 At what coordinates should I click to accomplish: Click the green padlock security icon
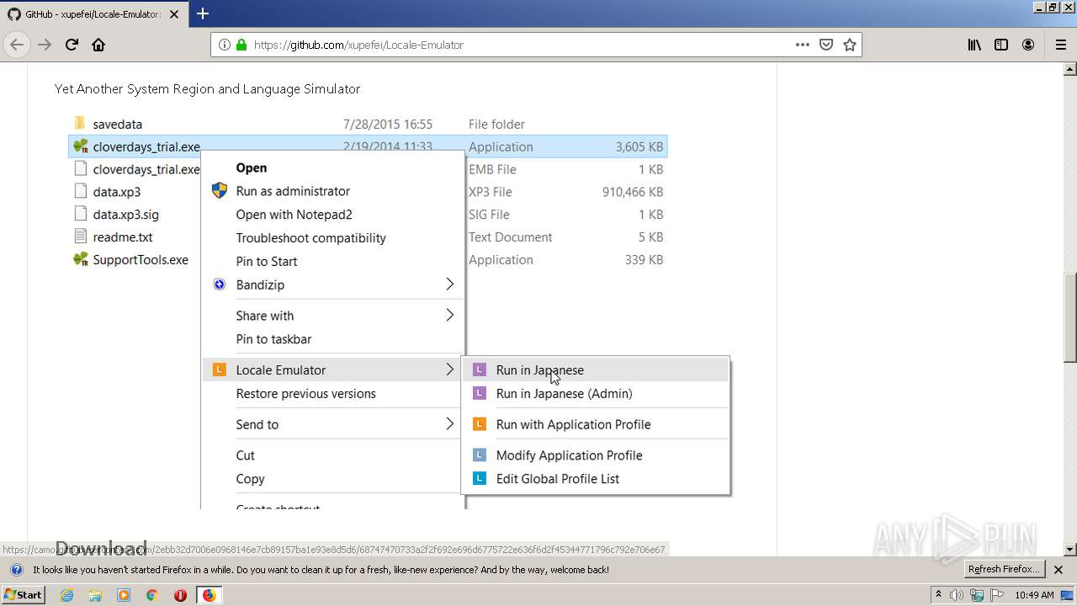pyautogui.click(x=241, y=45)
